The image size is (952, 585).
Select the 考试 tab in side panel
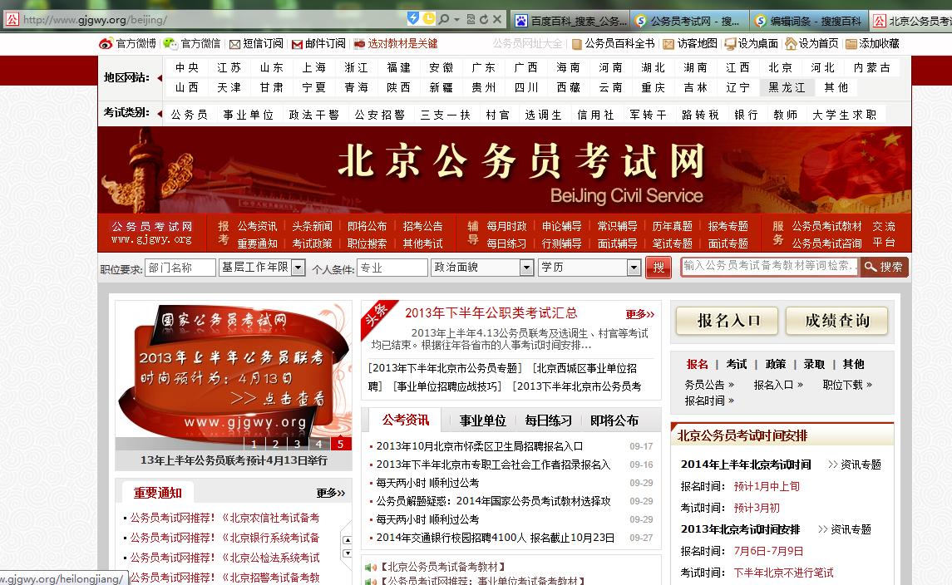point(737,364)
